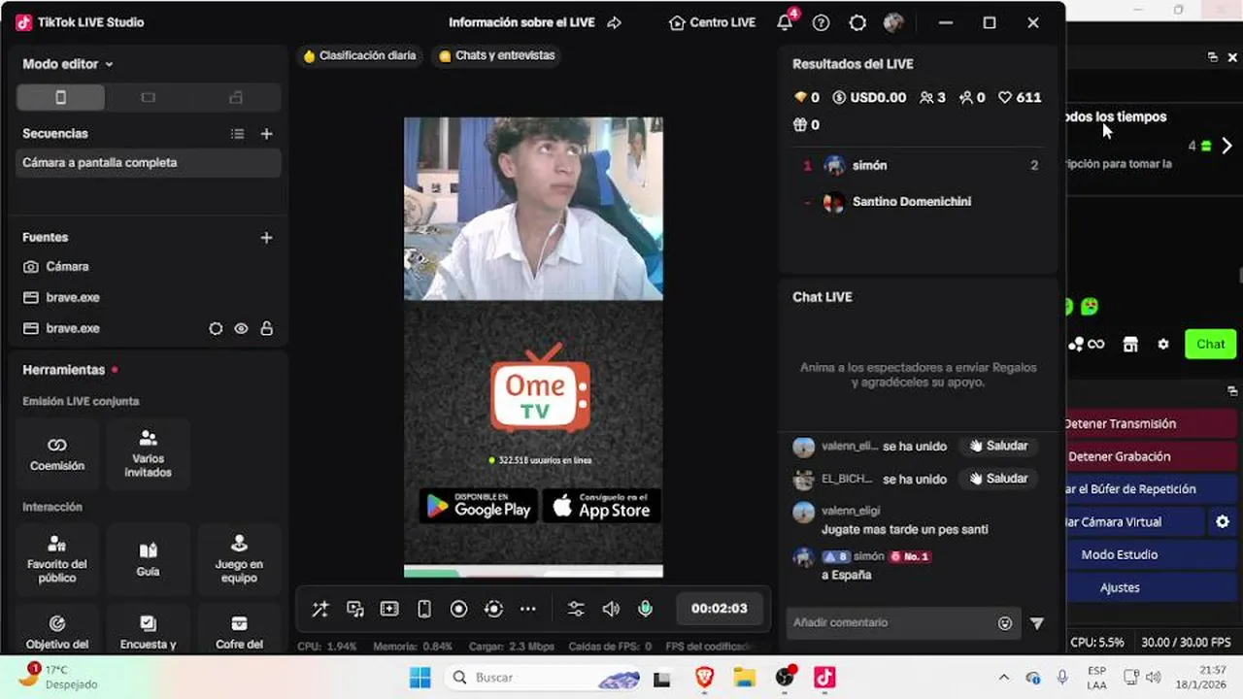
Task: Open the Guía tool
Action: (148, 558)
